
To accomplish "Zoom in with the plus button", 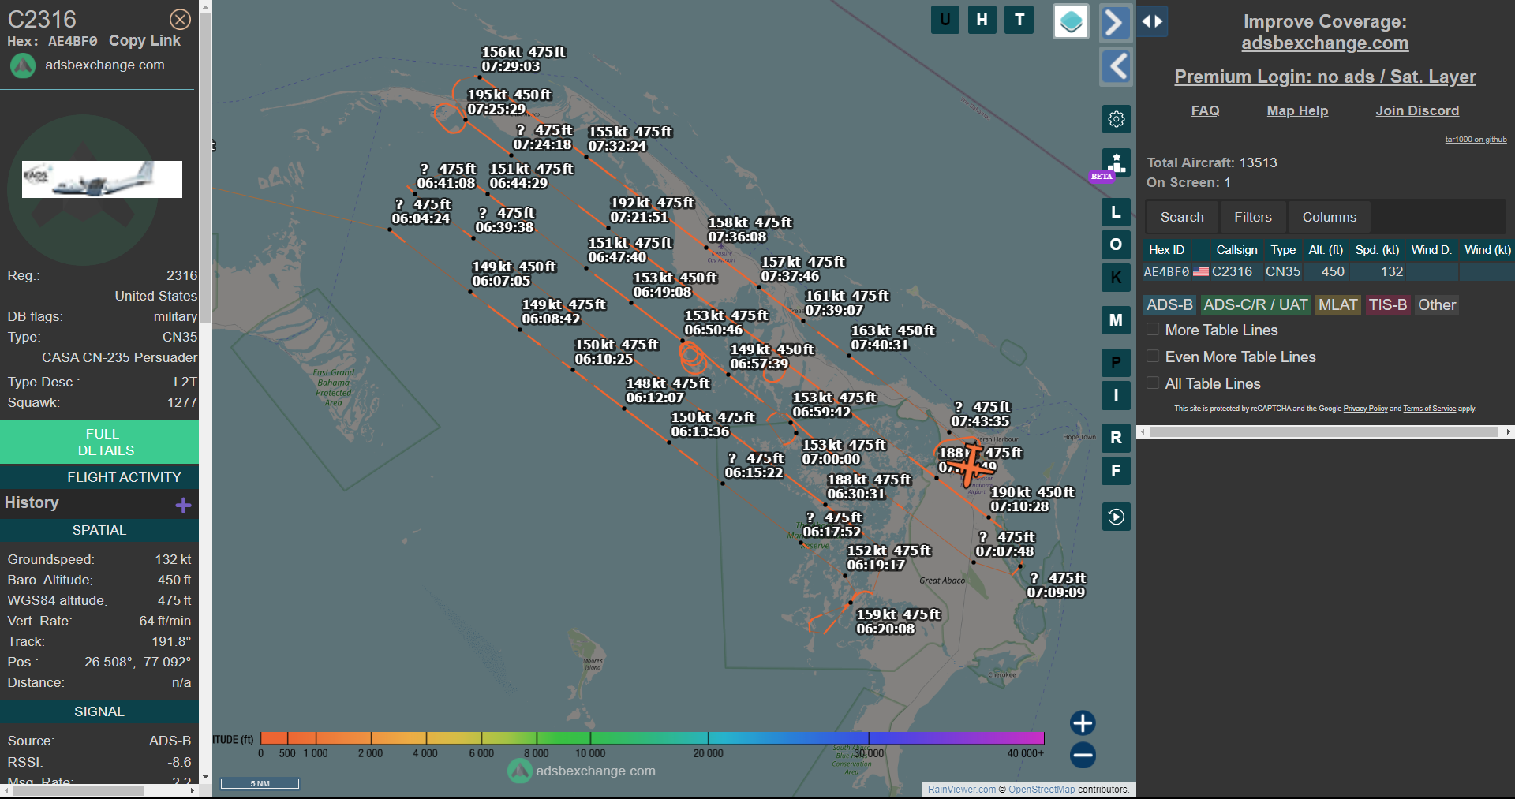I will tap(1083, 722).
